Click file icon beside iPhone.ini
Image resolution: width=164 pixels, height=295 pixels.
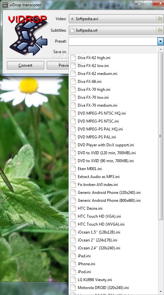click(x=73, y=264)
